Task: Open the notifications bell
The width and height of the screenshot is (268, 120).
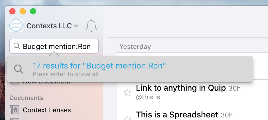Action: click(91, 26)
